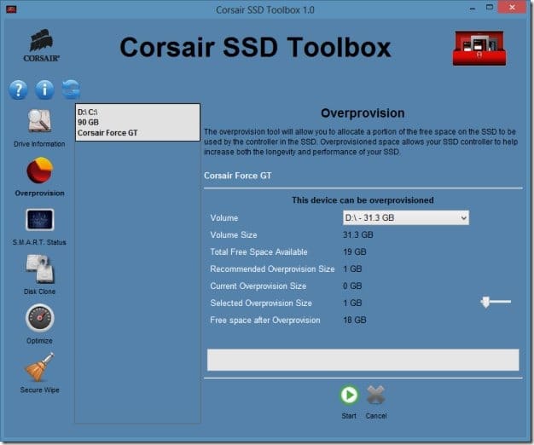Click Free space after Overprovision 18 GB

point(355,320)
